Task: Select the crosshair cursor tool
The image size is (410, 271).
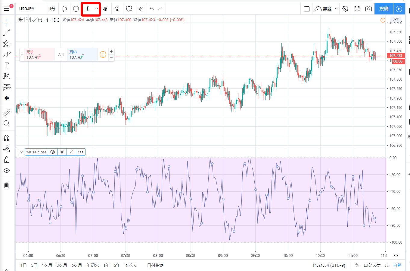Action: 7,22
